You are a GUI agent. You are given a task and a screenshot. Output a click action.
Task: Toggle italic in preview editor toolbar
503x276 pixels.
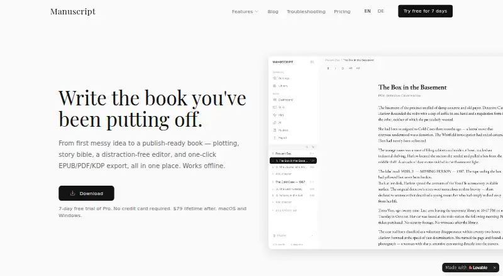tap(335, 68)
